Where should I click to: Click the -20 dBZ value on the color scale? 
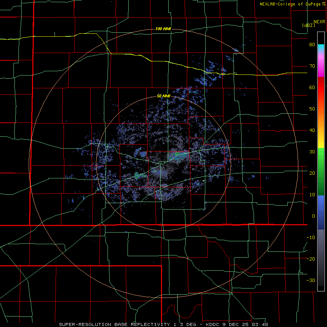[x=311, y=259]
